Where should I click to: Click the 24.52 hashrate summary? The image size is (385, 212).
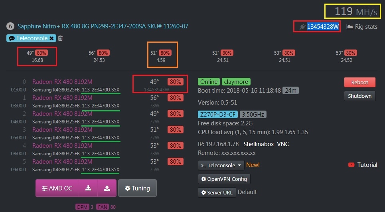(346, 60)
